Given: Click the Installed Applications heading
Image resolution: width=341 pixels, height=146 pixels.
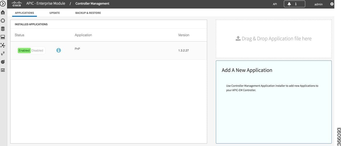Looking at the screenshot, I should [31, 24].
